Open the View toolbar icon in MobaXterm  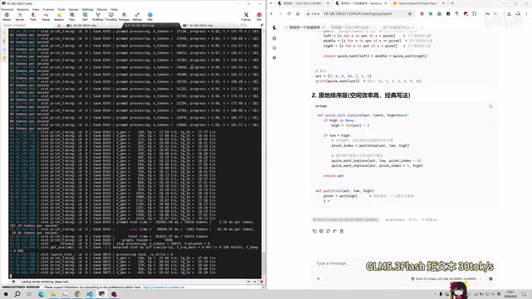[x=72, y=17]
